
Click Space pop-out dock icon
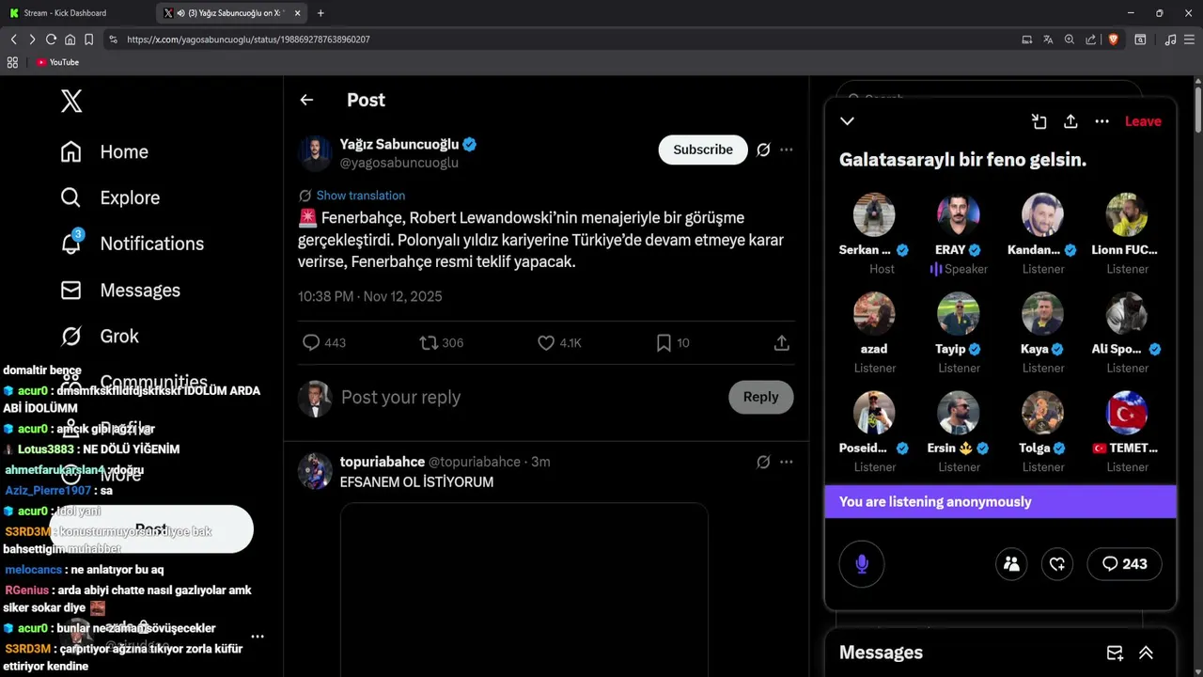click(x=1039, y=121)
